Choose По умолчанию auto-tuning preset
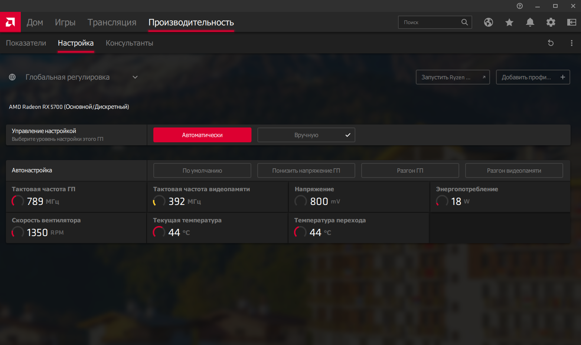 (x=202, y=170)
